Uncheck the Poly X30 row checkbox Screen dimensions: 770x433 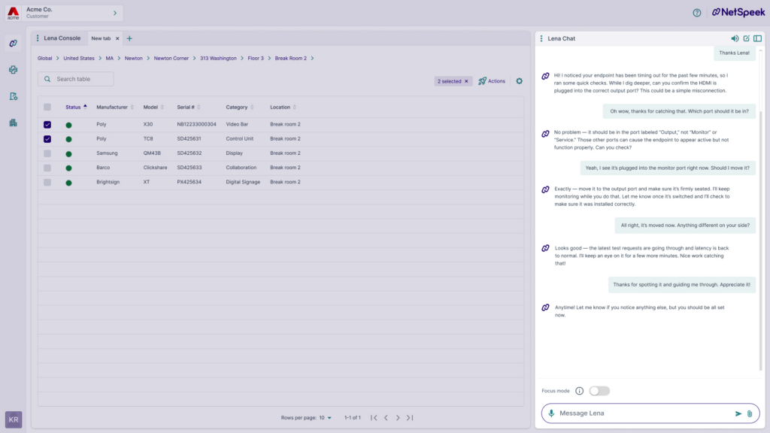[47, 124]
